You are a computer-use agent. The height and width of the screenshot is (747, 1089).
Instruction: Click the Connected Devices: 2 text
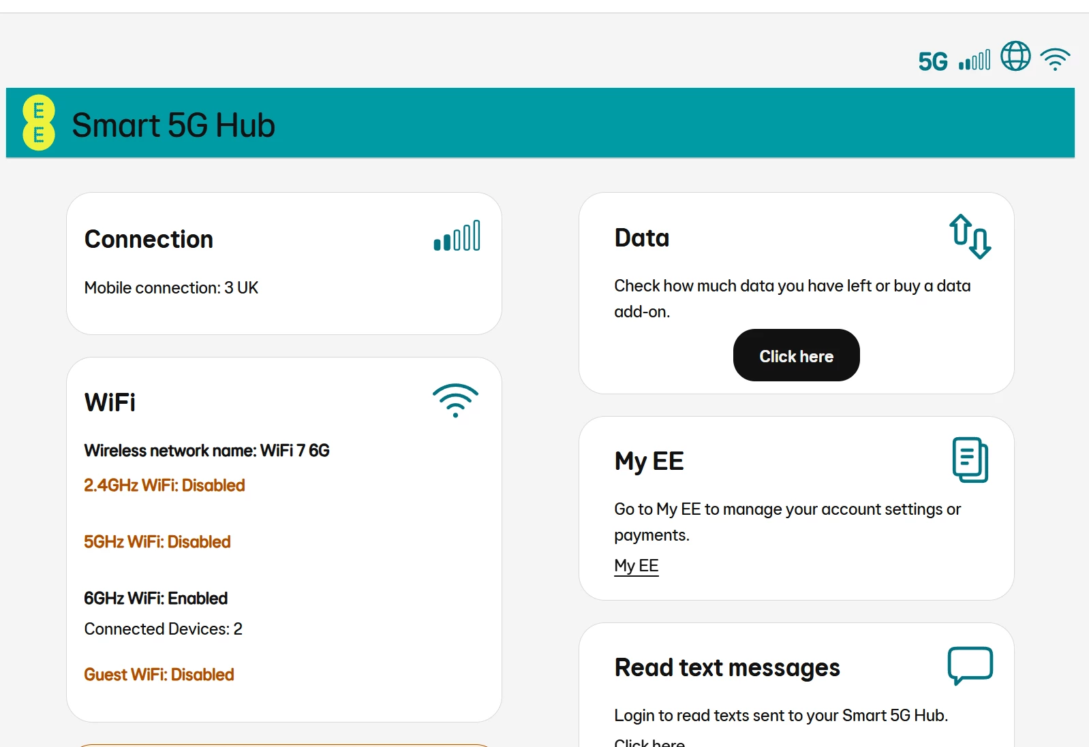click(164, 629)
